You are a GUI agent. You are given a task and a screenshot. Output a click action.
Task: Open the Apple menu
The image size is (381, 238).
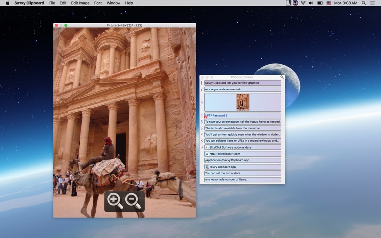(x=7, y=3)
